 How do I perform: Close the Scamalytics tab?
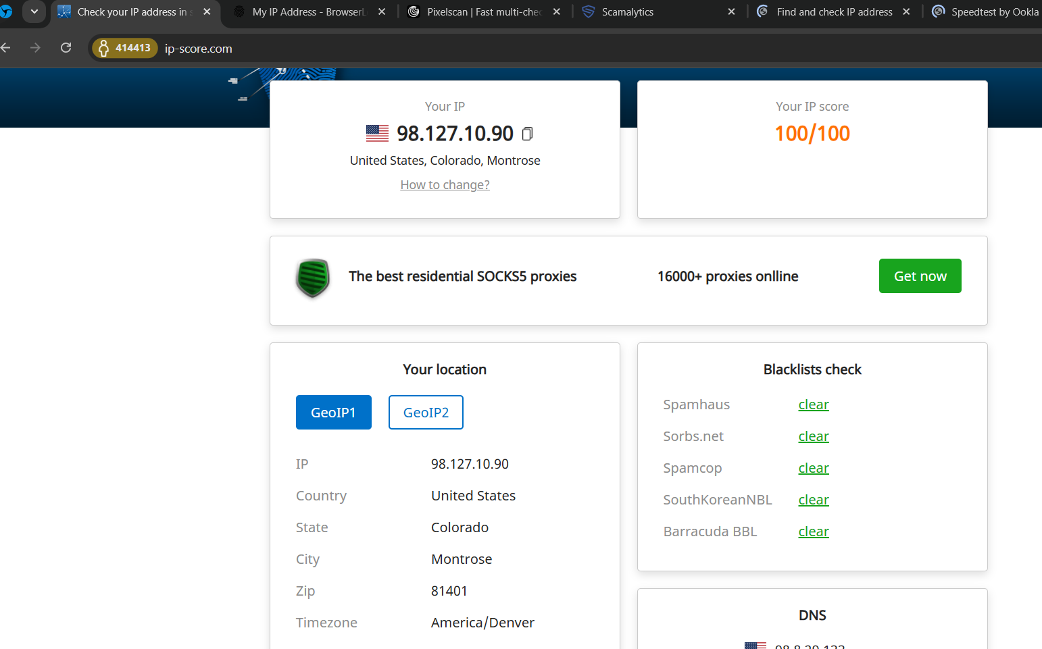[731, 12]
